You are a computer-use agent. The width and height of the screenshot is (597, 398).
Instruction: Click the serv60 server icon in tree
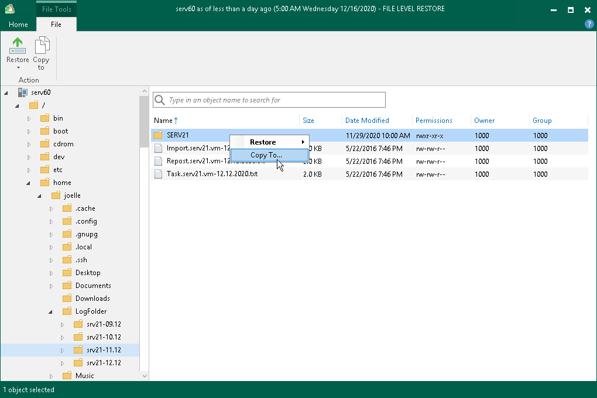(x=22, y=92)
